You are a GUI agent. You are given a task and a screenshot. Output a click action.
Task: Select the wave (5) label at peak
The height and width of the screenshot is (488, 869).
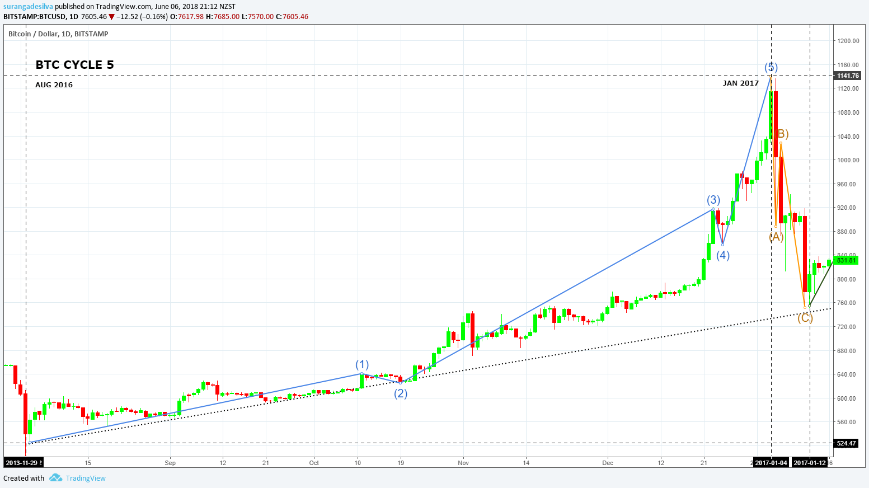(x=771, y=68)
